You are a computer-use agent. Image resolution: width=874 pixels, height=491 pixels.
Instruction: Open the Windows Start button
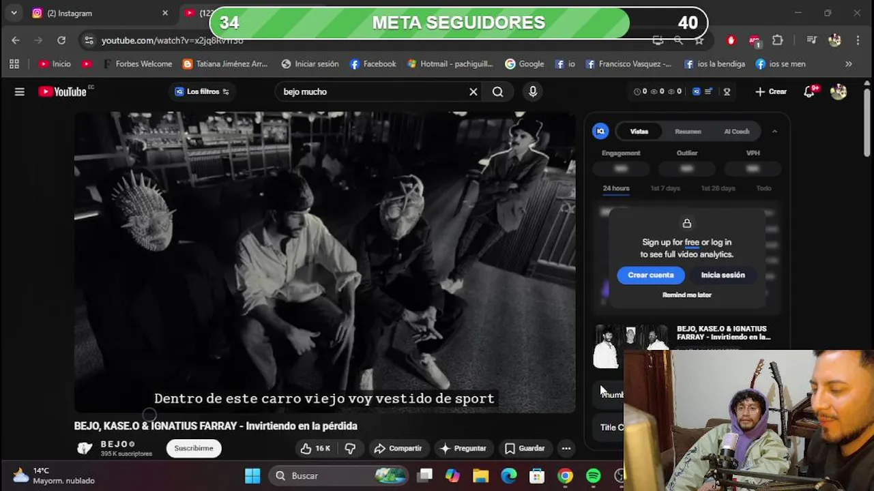click(x=252, y=475)
